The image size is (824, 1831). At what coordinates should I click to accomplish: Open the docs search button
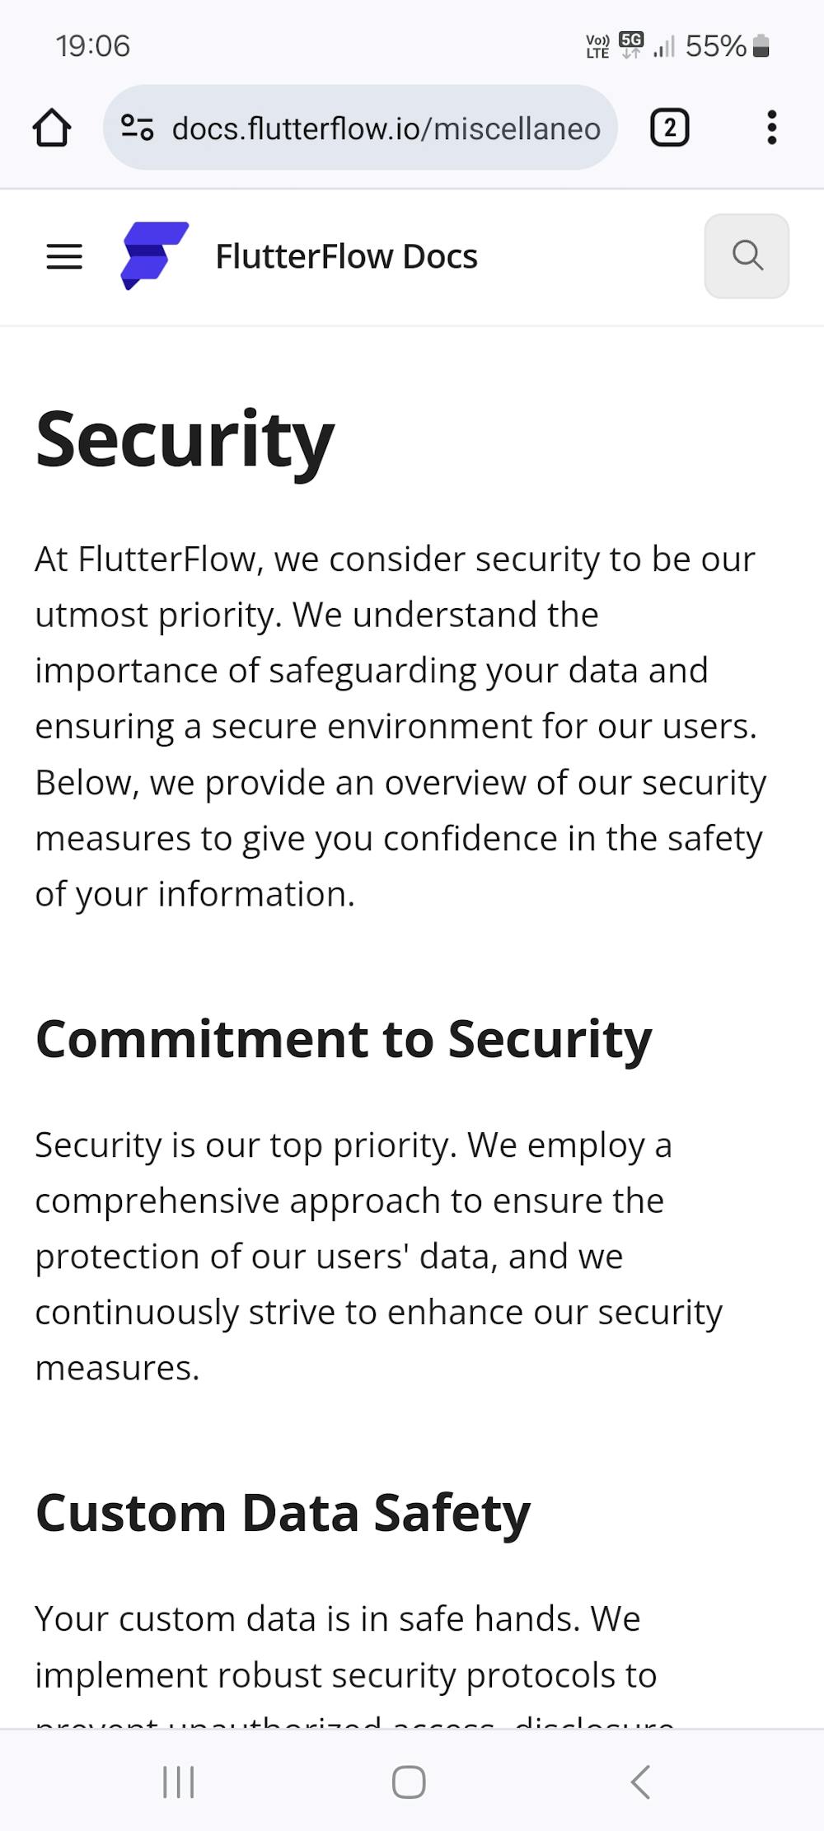[x=747, y=255]
